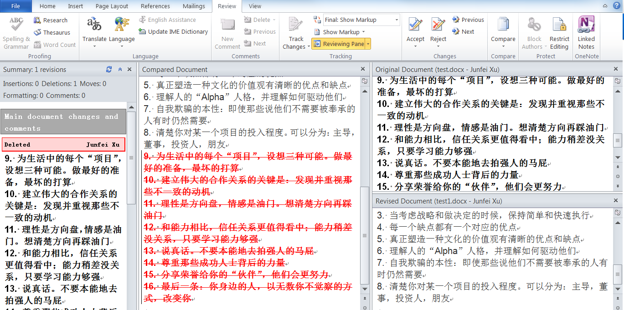Toggle the Reviewing Pane button
The height and width of the screenshot is (310, 624).
click(339, 44)
